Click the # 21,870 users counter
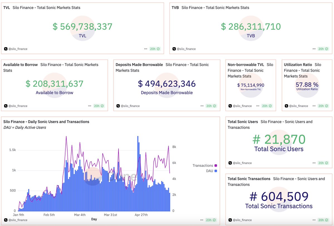The height and width of the screenshot is (226, 334). click(x=279, y=139)
